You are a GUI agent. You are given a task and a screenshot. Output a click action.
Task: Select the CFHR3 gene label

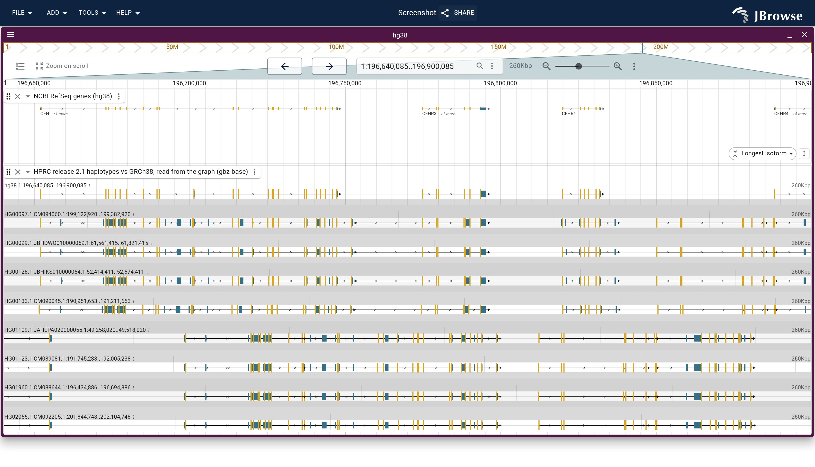[x=429, y=113]
